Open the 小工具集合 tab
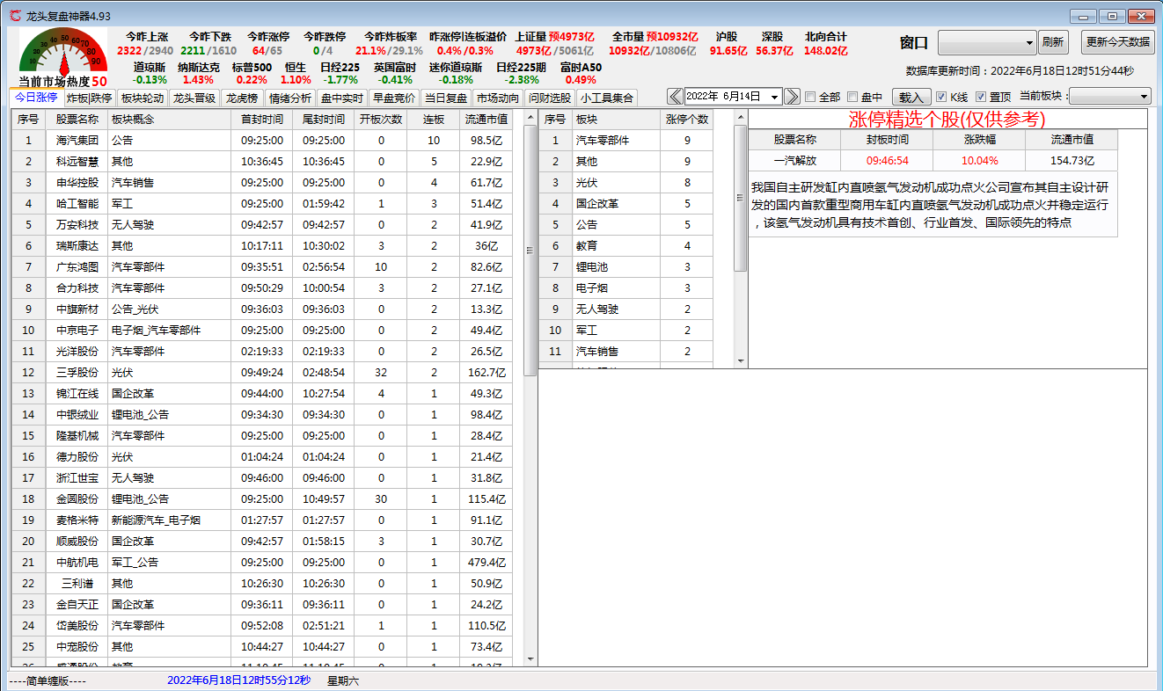The height and width of the screenshot is (691, 1163). click(x=606, y=98)
